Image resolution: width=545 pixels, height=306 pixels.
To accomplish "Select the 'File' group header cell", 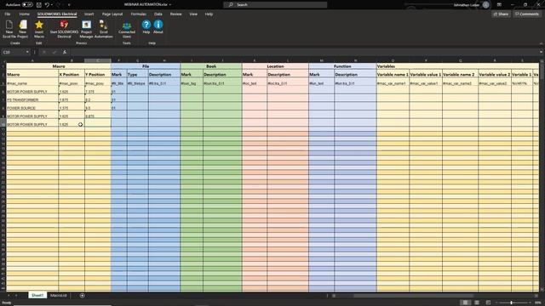I will coord(146,66).
